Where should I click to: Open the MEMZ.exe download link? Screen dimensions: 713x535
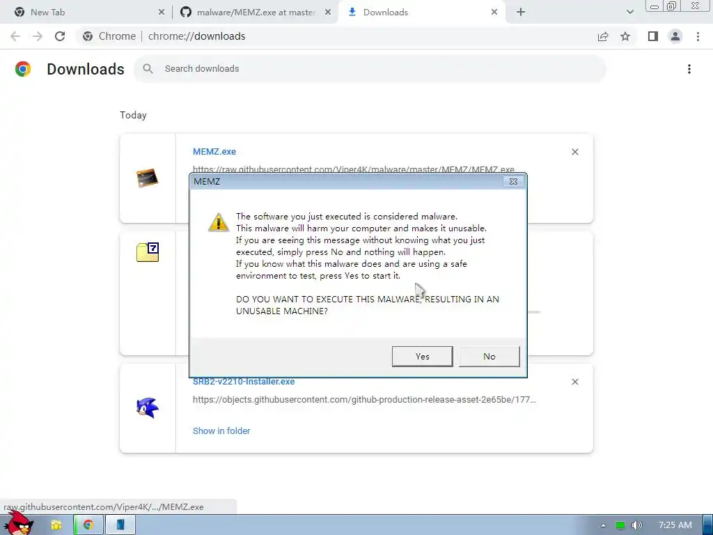tap(214, 151)
